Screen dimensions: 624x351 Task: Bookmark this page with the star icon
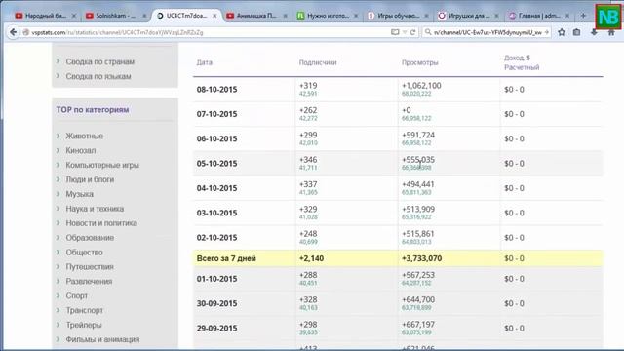pos(562,32)
